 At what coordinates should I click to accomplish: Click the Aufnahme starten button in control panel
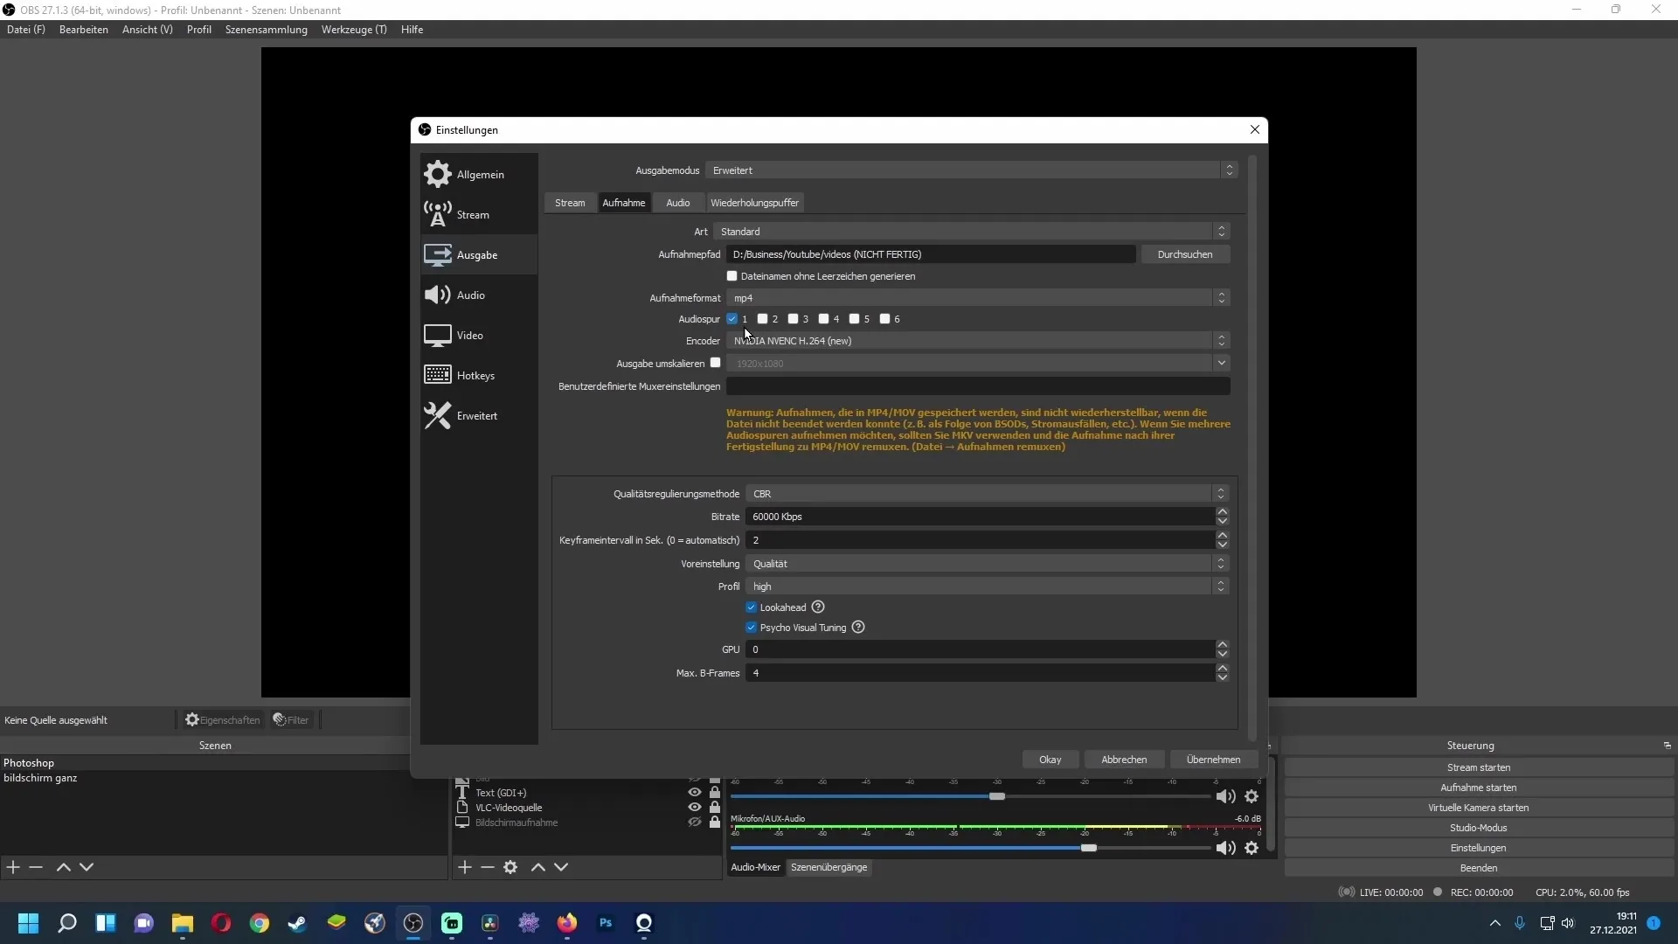1479,788
